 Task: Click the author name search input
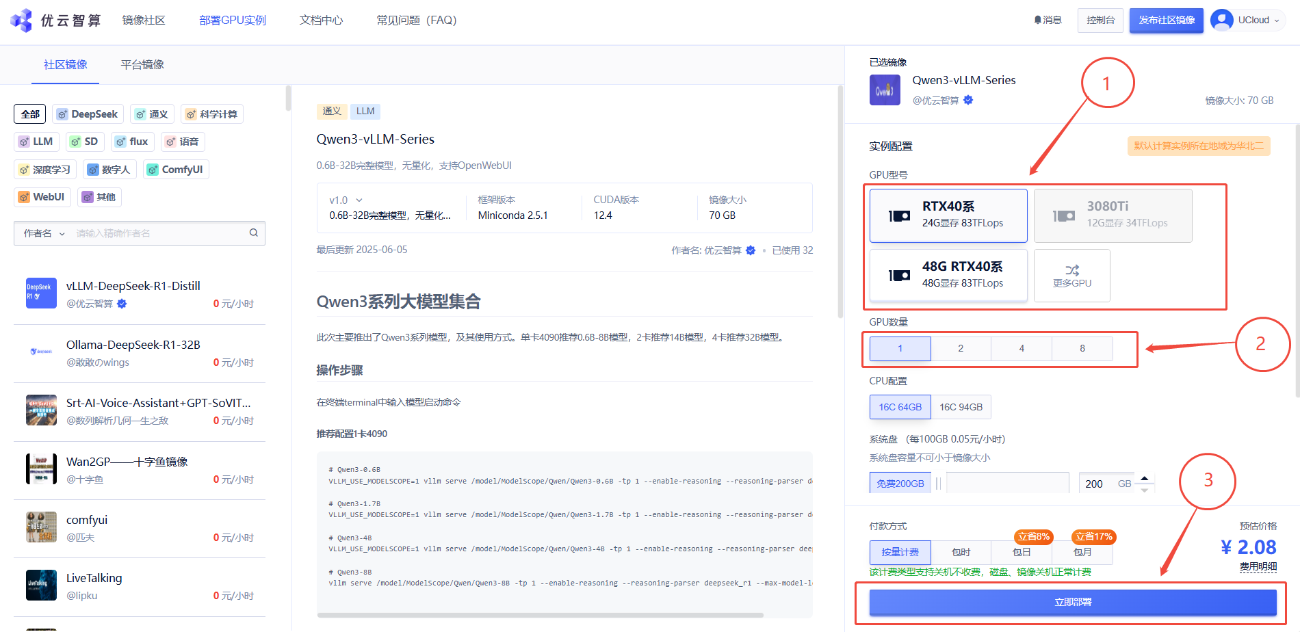coord(161,233)
